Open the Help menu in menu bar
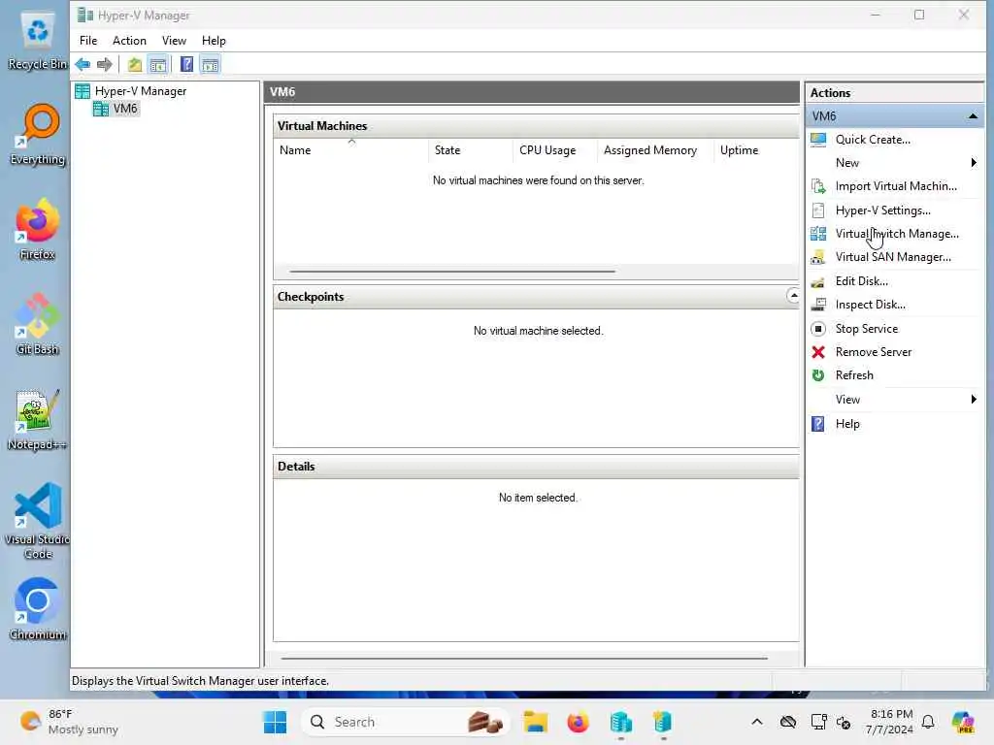This screenshot has width=994, height=745. 214,41
